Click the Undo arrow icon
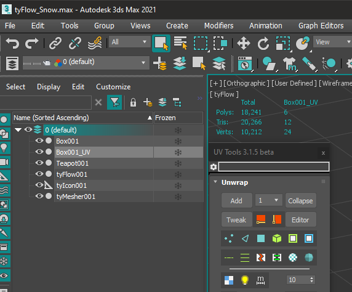This screenshot has height=292, width=352. coord(12,43)
